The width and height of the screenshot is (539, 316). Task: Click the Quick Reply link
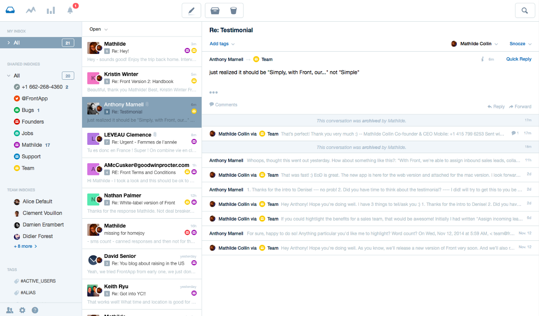point(519,59)
